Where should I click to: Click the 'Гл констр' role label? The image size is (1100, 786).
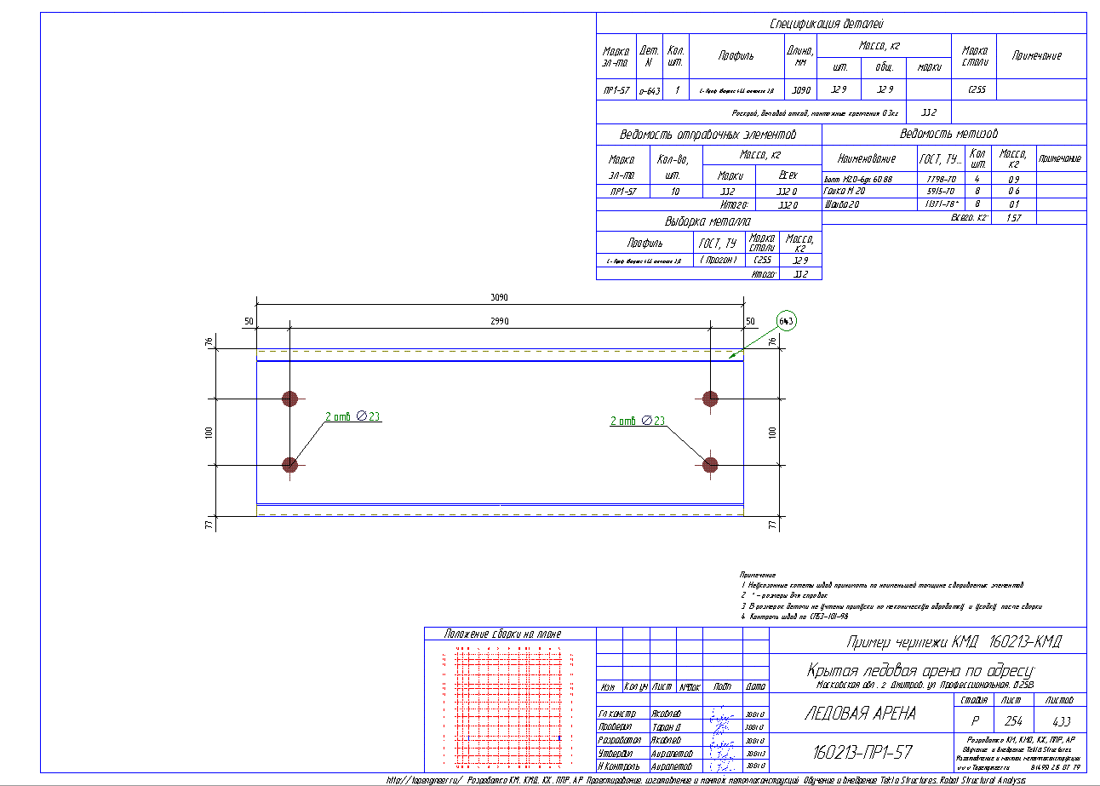(x=617, y=713)
